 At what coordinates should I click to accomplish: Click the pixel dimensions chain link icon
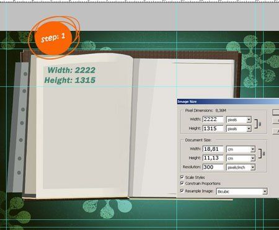260,124
